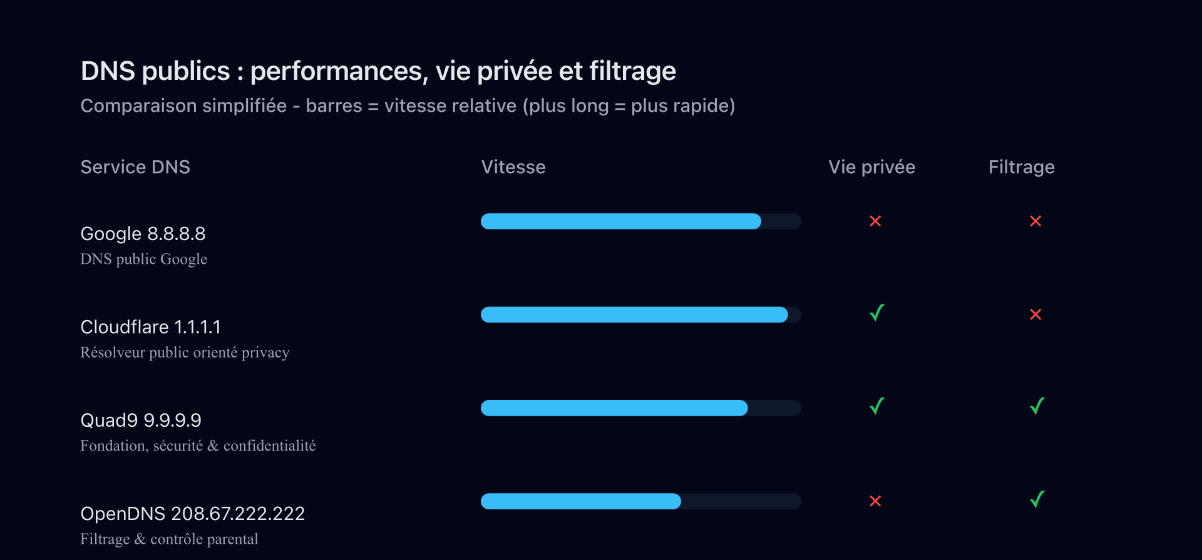The width and height of the screenshot is (1202, 560).
Task: Click the Filtrage column header
Action: 1021,167
